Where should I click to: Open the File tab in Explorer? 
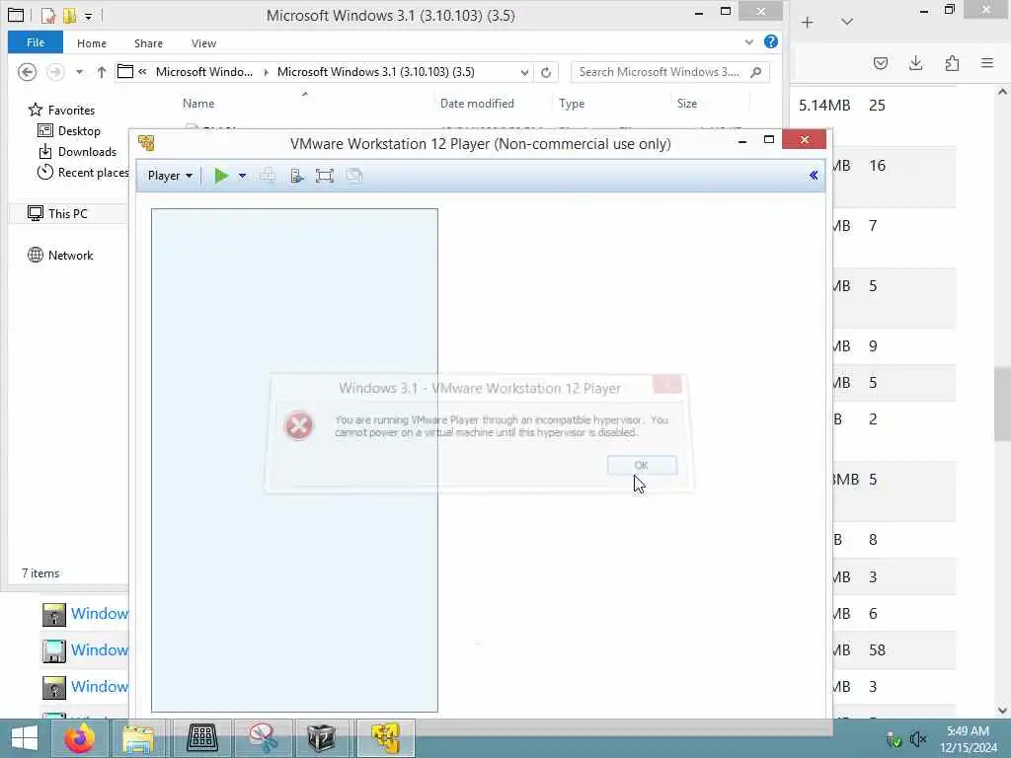click(36, 42)
